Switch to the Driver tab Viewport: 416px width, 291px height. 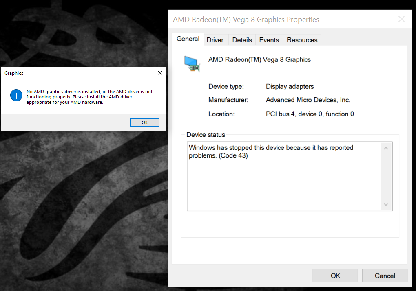[215, 40]
